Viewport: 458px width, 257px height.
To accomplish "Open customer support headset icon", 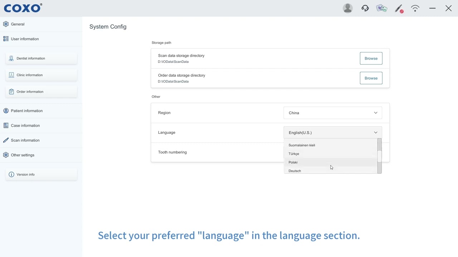I will pos(365,8).
